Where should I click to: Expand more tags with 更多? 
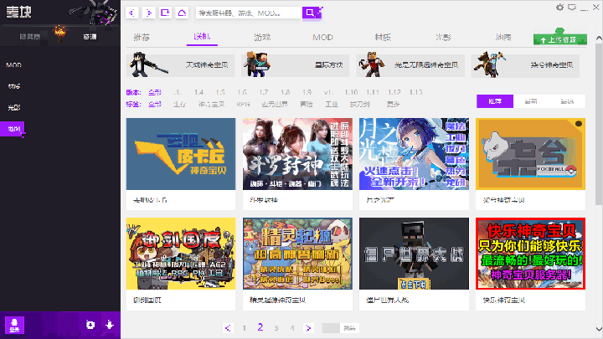tap(393, 104)
